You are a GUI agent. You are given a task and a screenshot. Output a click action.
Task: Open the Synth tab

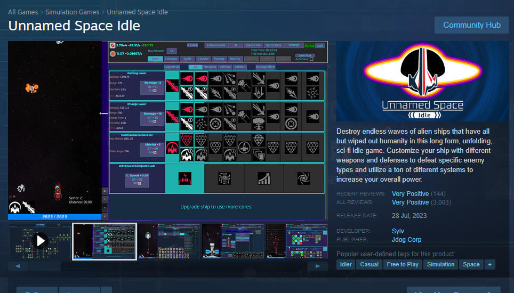[x=187, y=59]
